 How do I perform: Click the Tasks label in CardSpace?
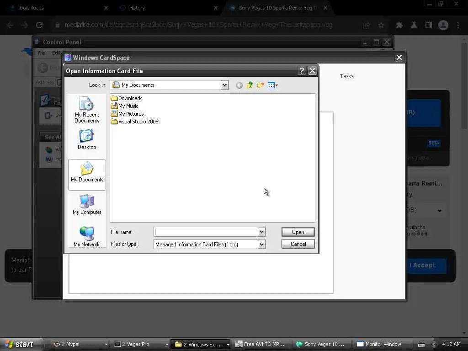click(346, 76)
